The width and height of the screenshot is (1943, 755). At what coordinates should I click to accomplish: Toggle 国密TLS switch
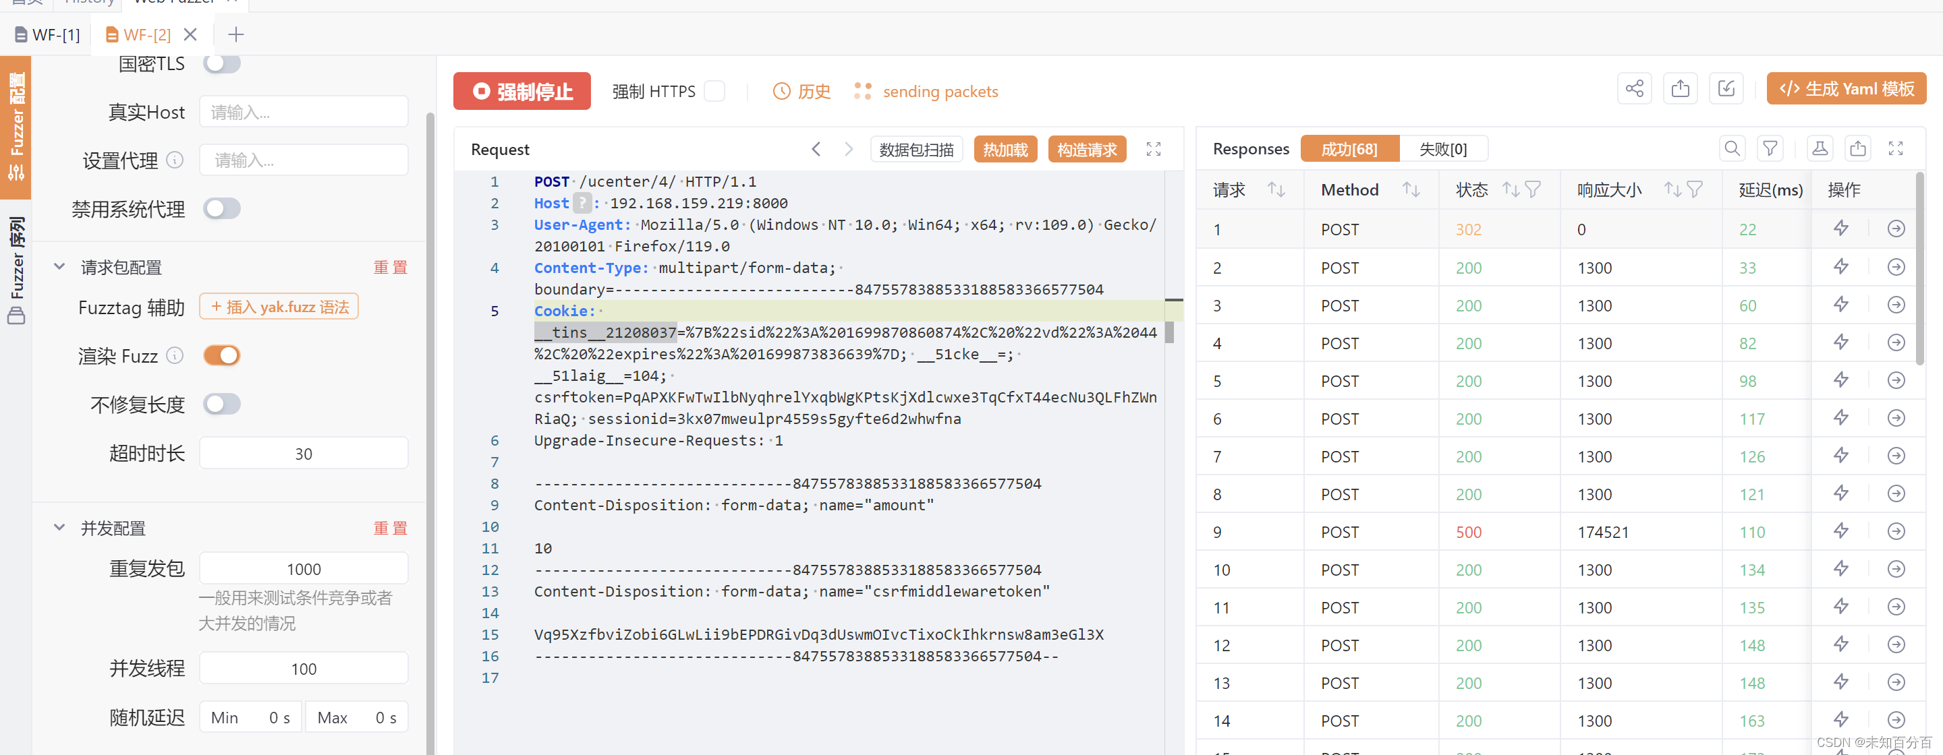[222, 63]
